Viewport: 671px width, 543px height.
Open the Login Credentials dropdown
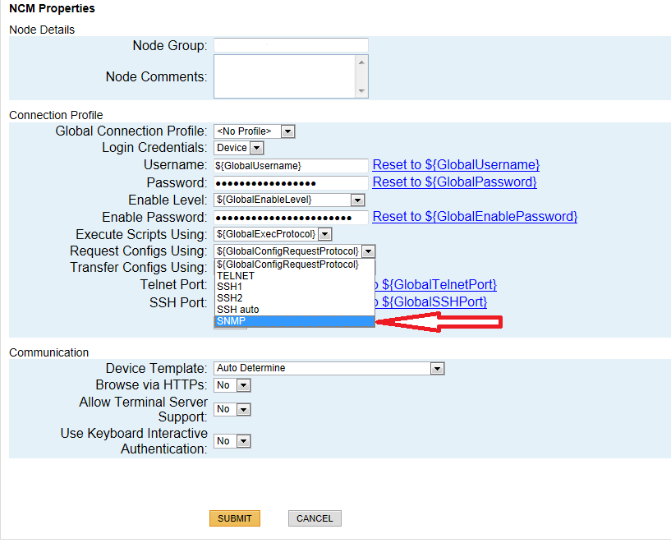point(239,148)
